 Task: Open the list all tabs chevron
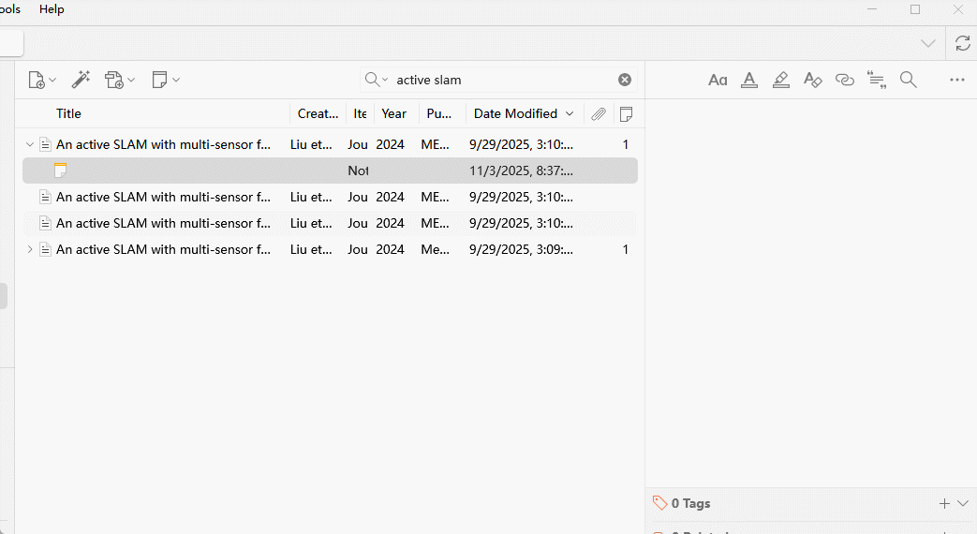[x=928, y=43]
